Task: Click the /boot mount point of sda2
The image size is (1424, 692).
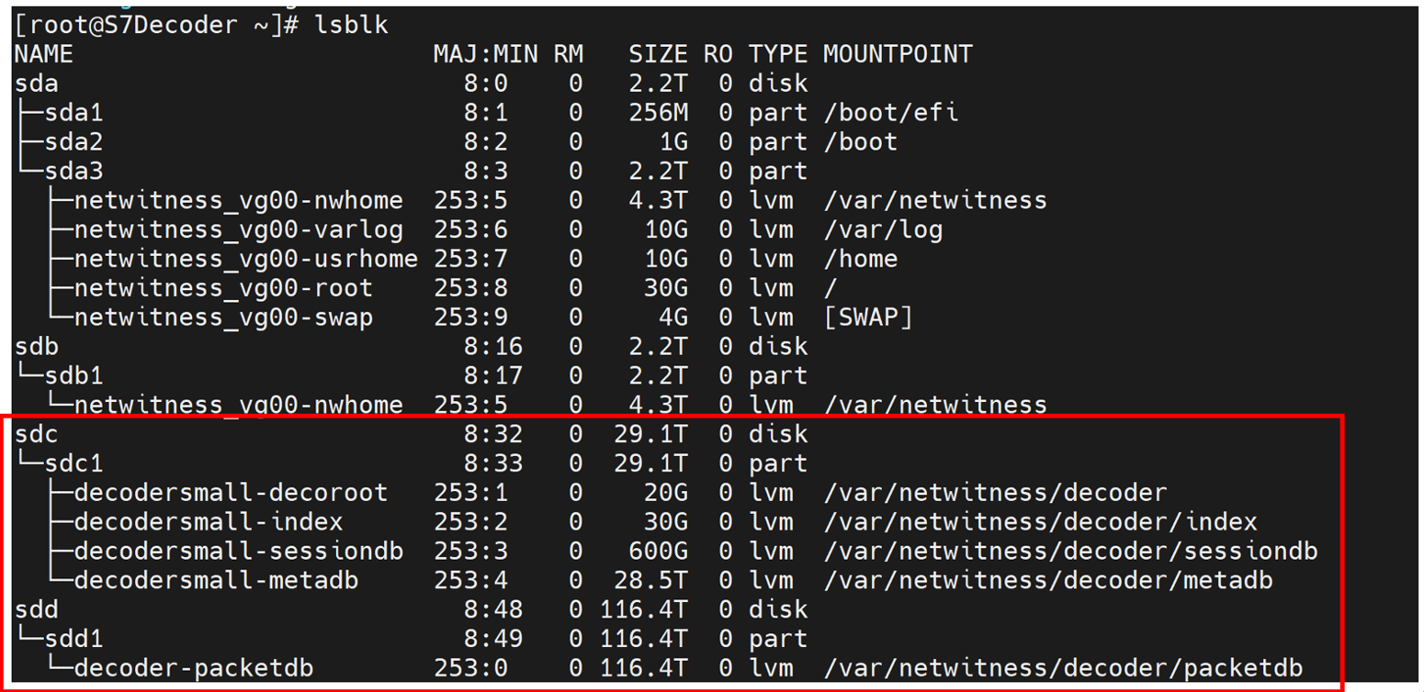Action: pos(861,142)
